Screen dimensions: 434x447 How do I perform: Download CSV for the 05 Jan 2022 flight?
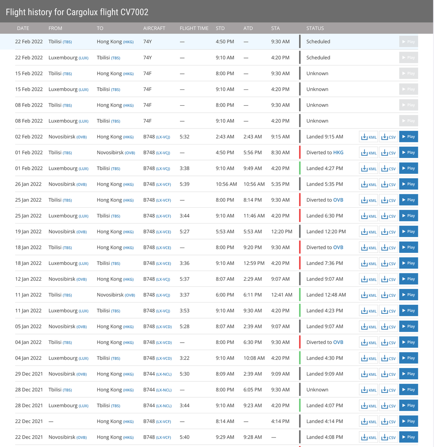click(x=389, y=327)
